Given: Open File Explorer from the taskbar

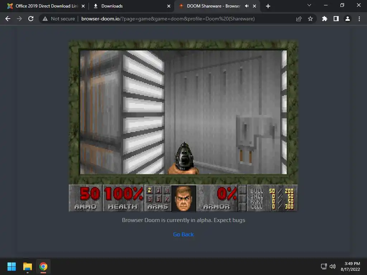Looking at the screenshot, I should tap(27, 266).
